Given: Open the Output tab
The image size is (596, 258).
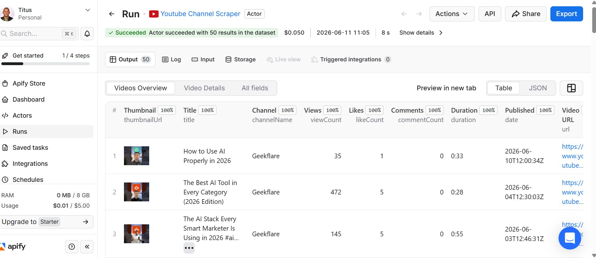Looking at the screenshot, I should coord(130,59).
